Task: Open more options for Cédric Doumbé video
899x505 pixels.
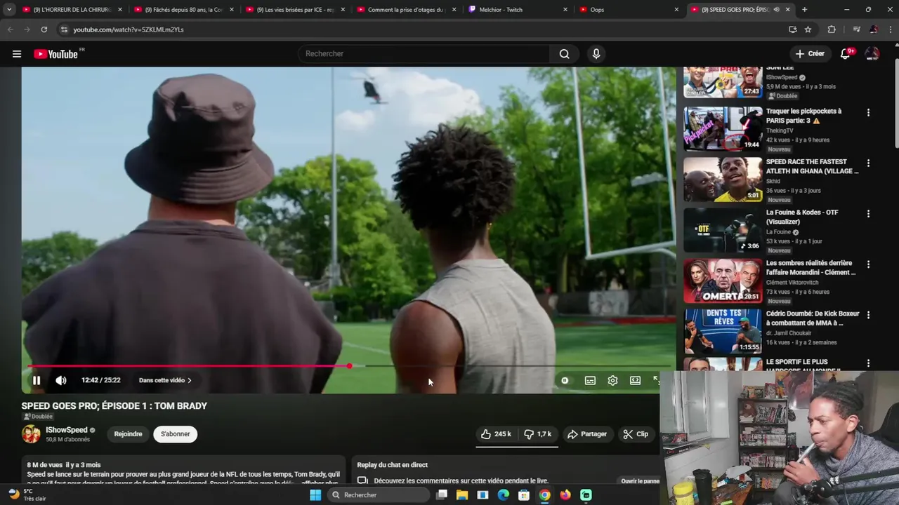Action: point(868,315)
